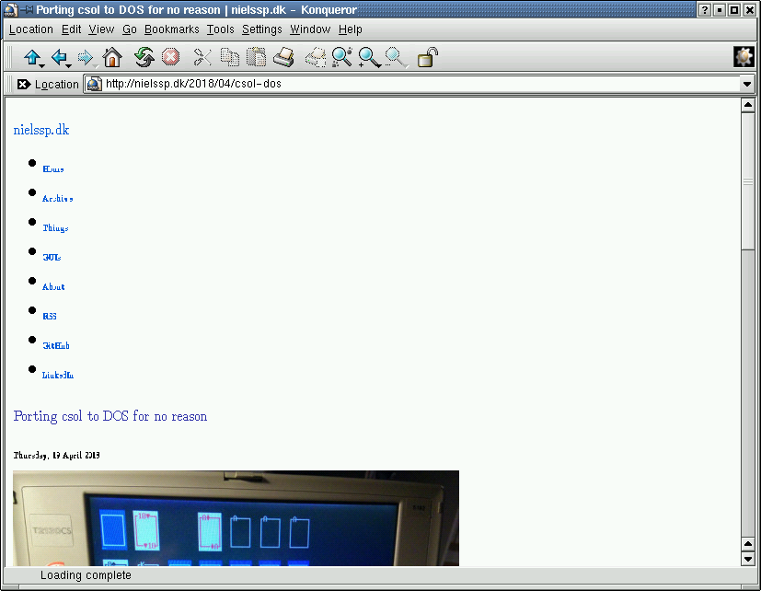761x591 pixels.
Task: Zoom out using the magnifier-minus icon
Action: 396,56
